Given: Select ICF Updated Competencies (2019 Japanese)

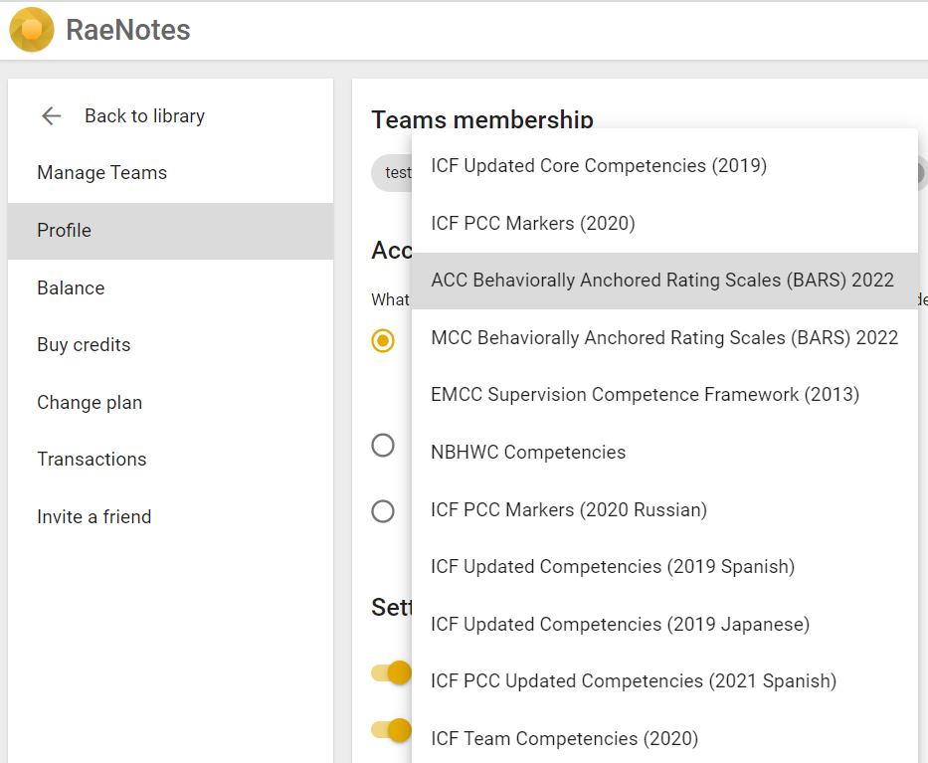Looking at the screenshot, I should click(x=664, y=625).
